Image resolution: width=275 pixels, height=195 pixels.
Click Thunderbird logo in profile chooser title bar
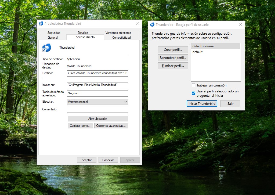(152, 24)
